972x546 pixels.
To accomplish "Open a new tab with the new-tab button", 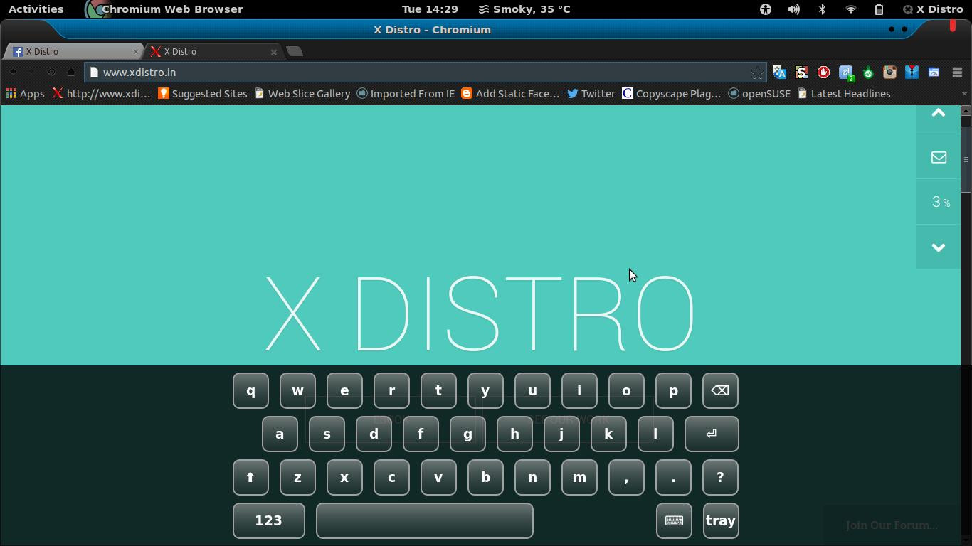I will 295,51.
